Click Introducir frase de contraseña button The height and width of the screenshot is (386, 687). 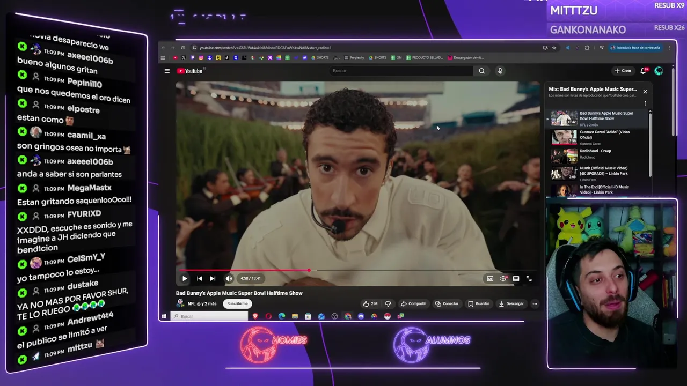point(635,48)
